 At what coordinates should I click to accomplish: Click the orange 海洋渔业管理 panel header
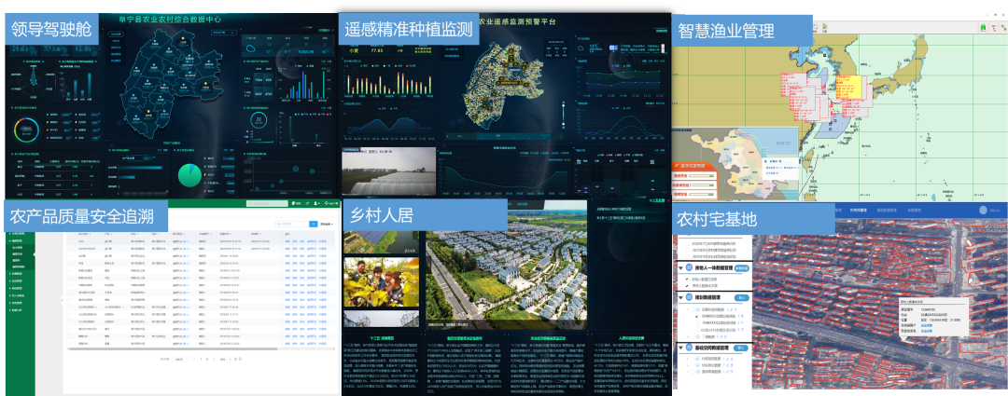(693, 166)
